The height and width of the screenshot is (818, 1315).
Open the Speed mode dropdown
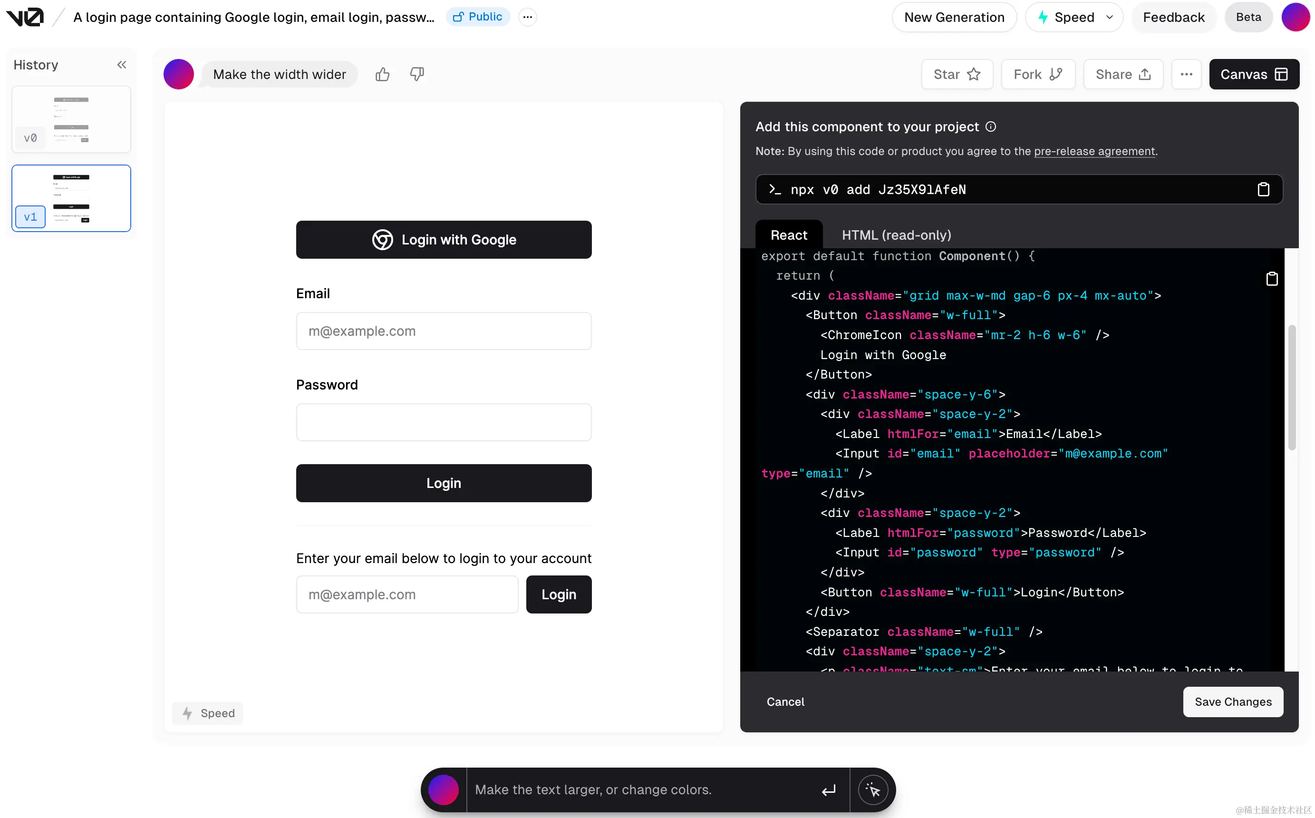(x=1074, y=17)
